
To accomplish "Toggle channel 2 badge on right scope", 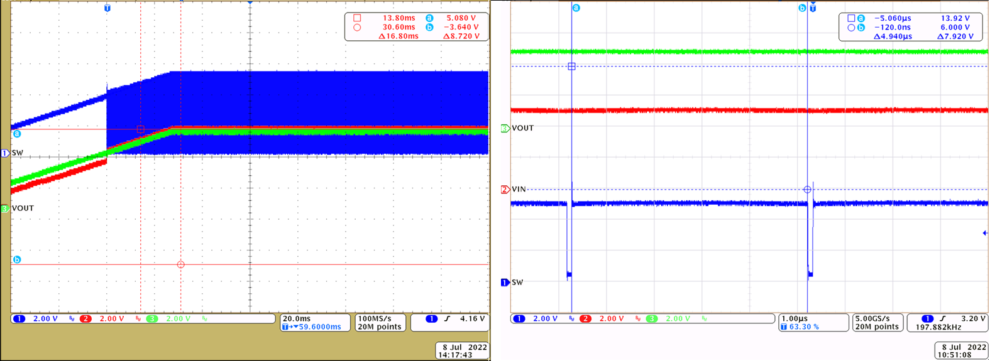I will coord(585,319).
